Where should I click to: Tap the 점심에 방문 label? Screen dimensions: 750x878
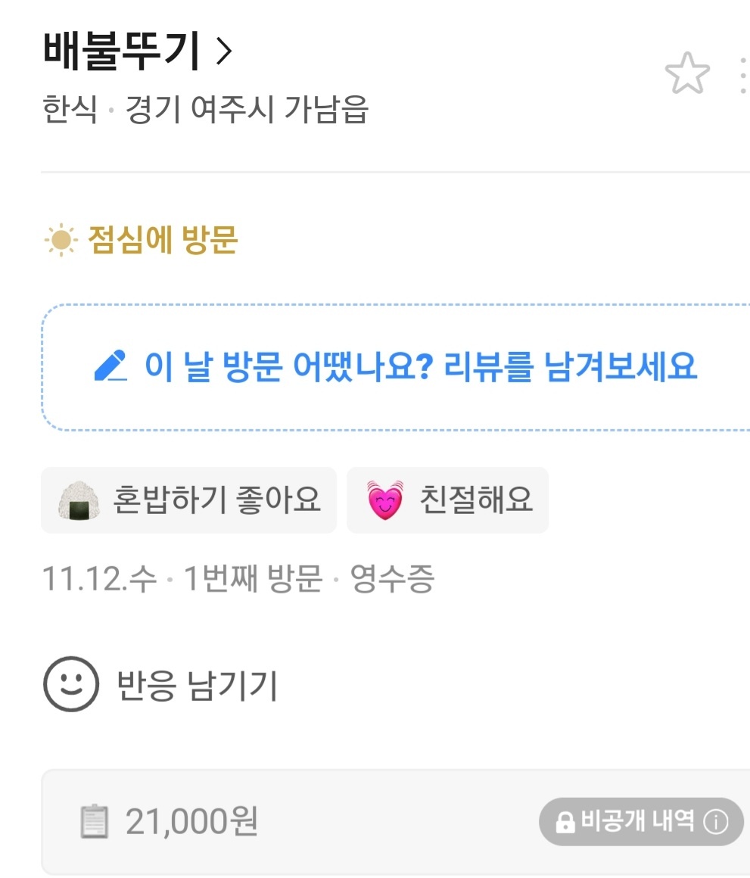(x=163, y=240)
